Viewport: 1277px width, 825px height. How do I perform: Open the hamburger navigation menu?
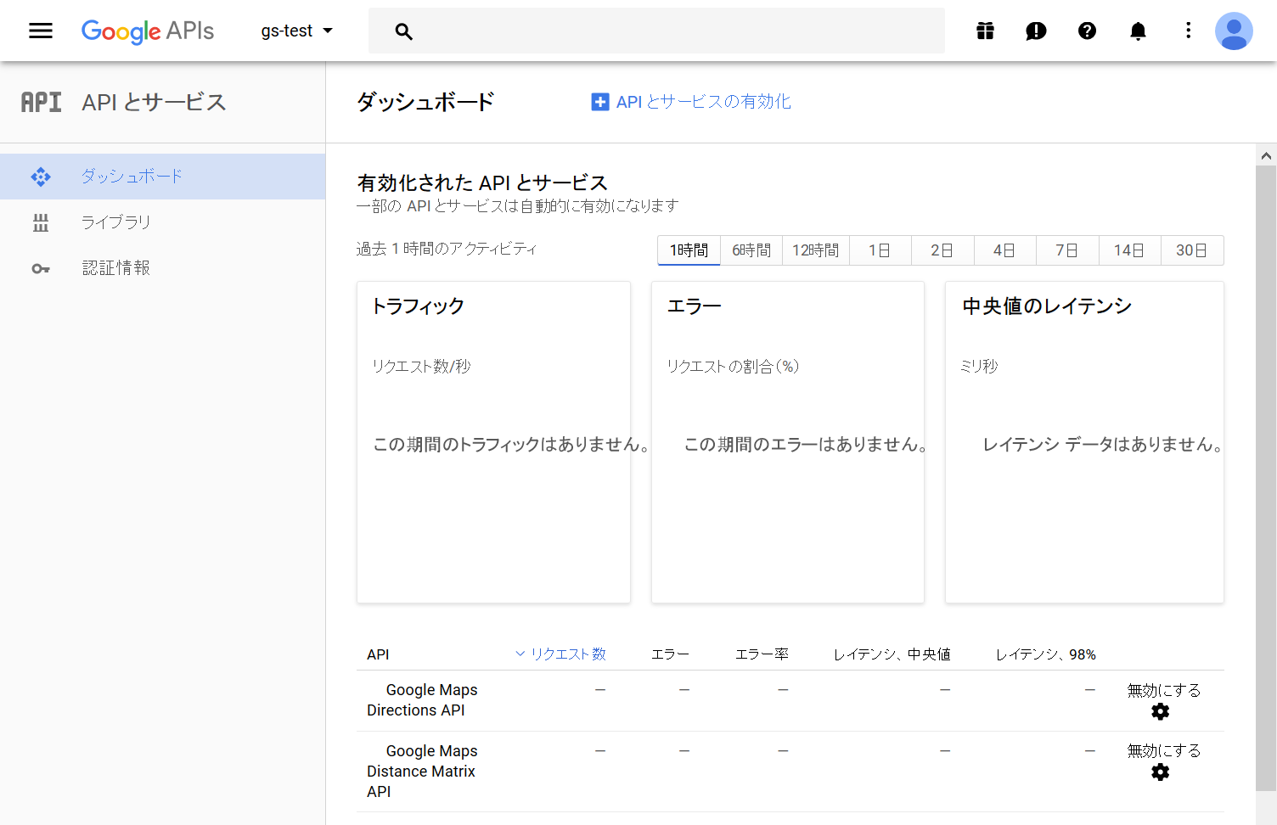[41, 31]
